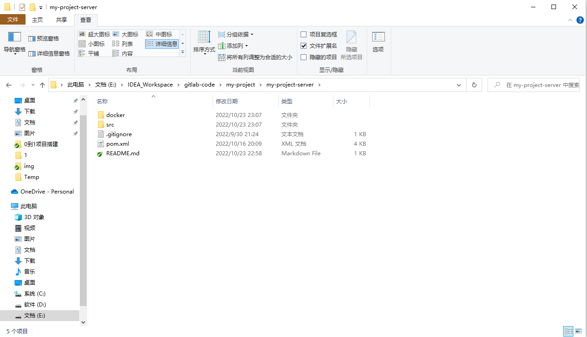
Task: Select Tiles (平铺) layout
Action: coord(89,53)
